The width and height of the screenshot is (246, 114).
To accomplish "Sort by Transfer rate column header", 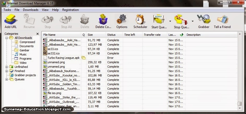I will [155, 35].
